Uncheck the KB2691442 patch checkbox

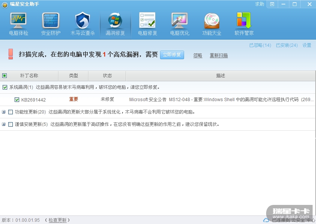coord(17,100)
